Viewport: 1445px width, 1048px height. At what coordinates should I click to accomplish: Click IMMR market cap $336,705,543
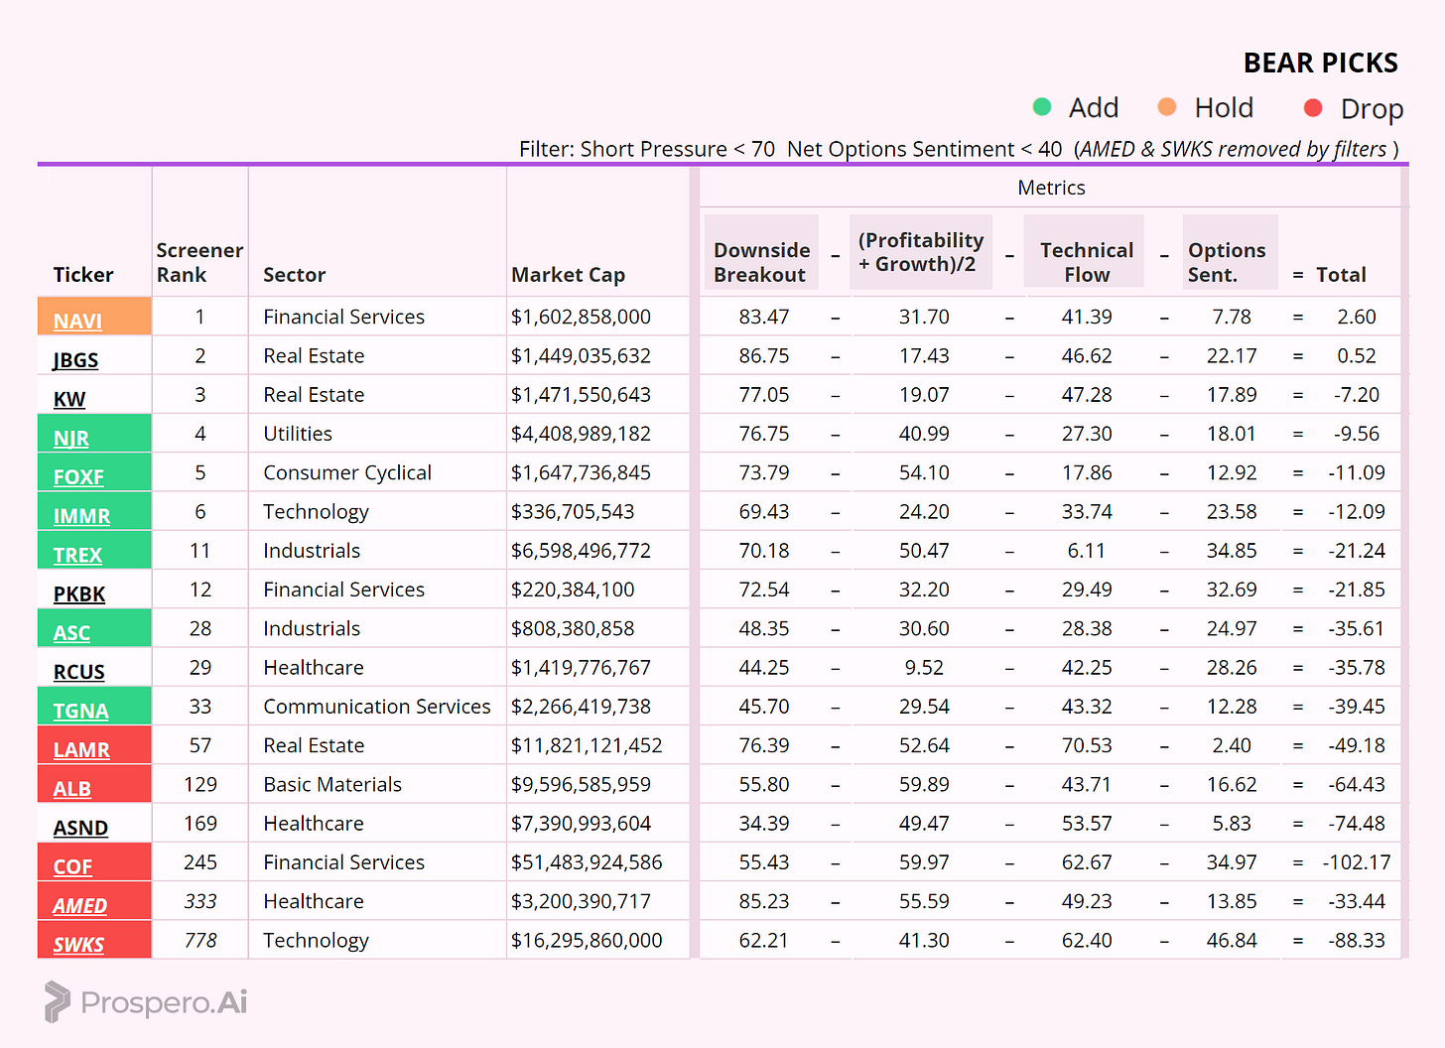[572, 512]
